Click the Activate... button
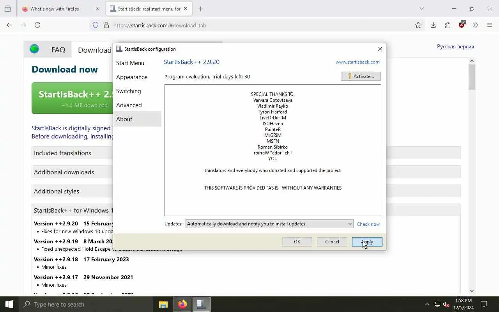The height and width of the screenshot is (312, 499). tap(361, 76)
